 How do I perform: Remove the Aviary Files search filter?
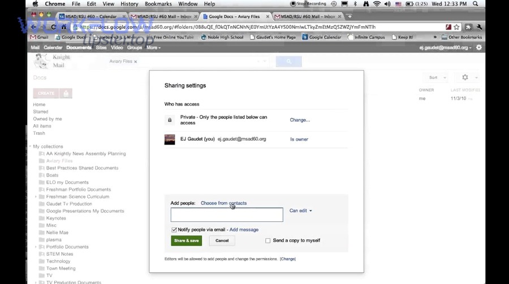coord(136,62)
